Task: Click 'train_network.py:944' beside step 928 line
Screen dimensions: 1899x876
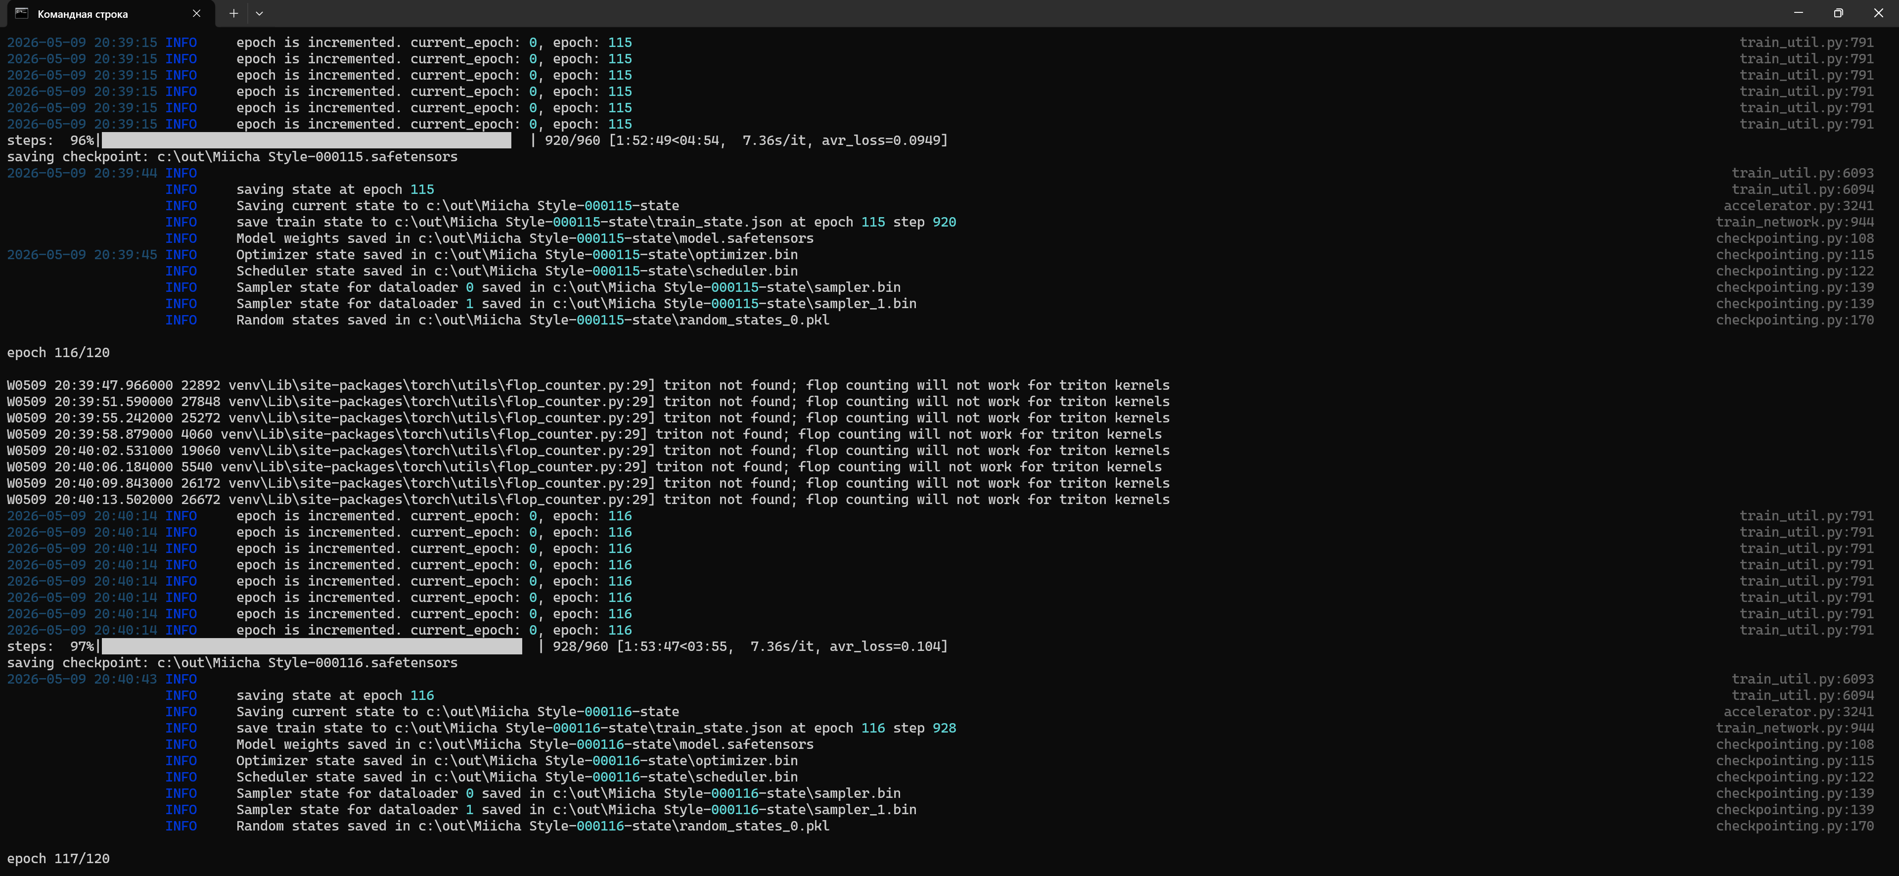Action: [1795, 729]
